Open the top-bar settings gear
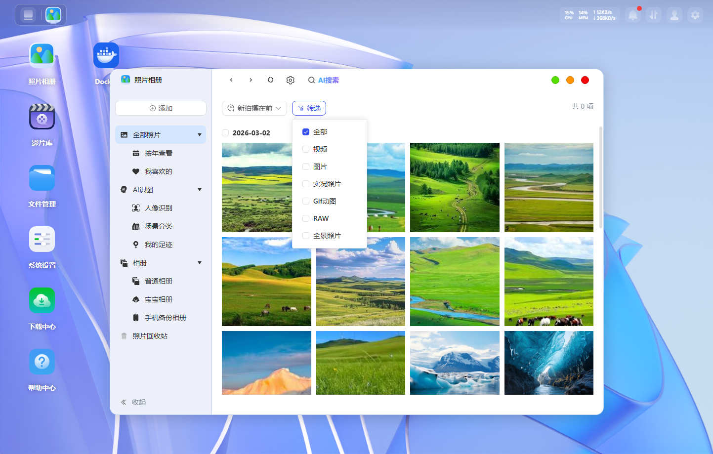The height and width of the screenshot is (454, 713). [x=695, y=15]
